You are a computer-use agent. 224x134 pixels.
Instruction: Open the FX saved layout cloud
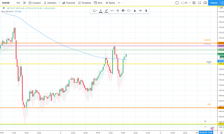coord(184,3)
